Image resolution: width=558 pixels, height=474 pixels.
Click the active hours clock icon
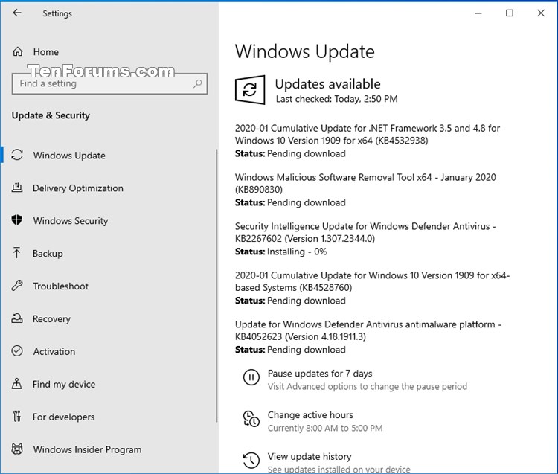(251, 419)
